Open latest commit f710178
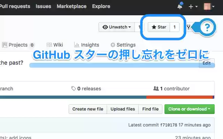 (x=169, y=125)
